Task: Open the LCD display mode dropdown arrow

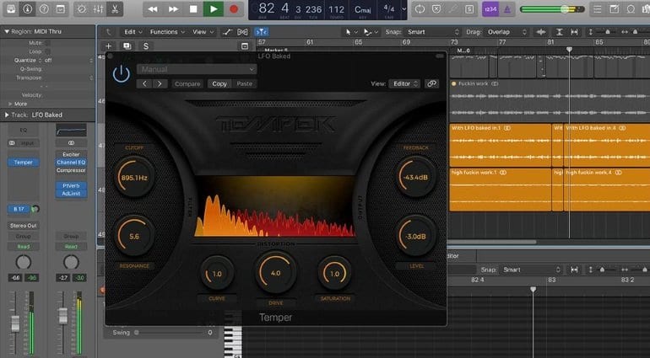Action: click(404, 9)
